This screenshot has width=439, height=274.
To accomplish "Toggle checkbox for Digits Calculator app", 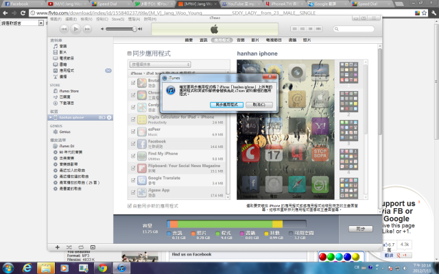I will tap(133, 119).
